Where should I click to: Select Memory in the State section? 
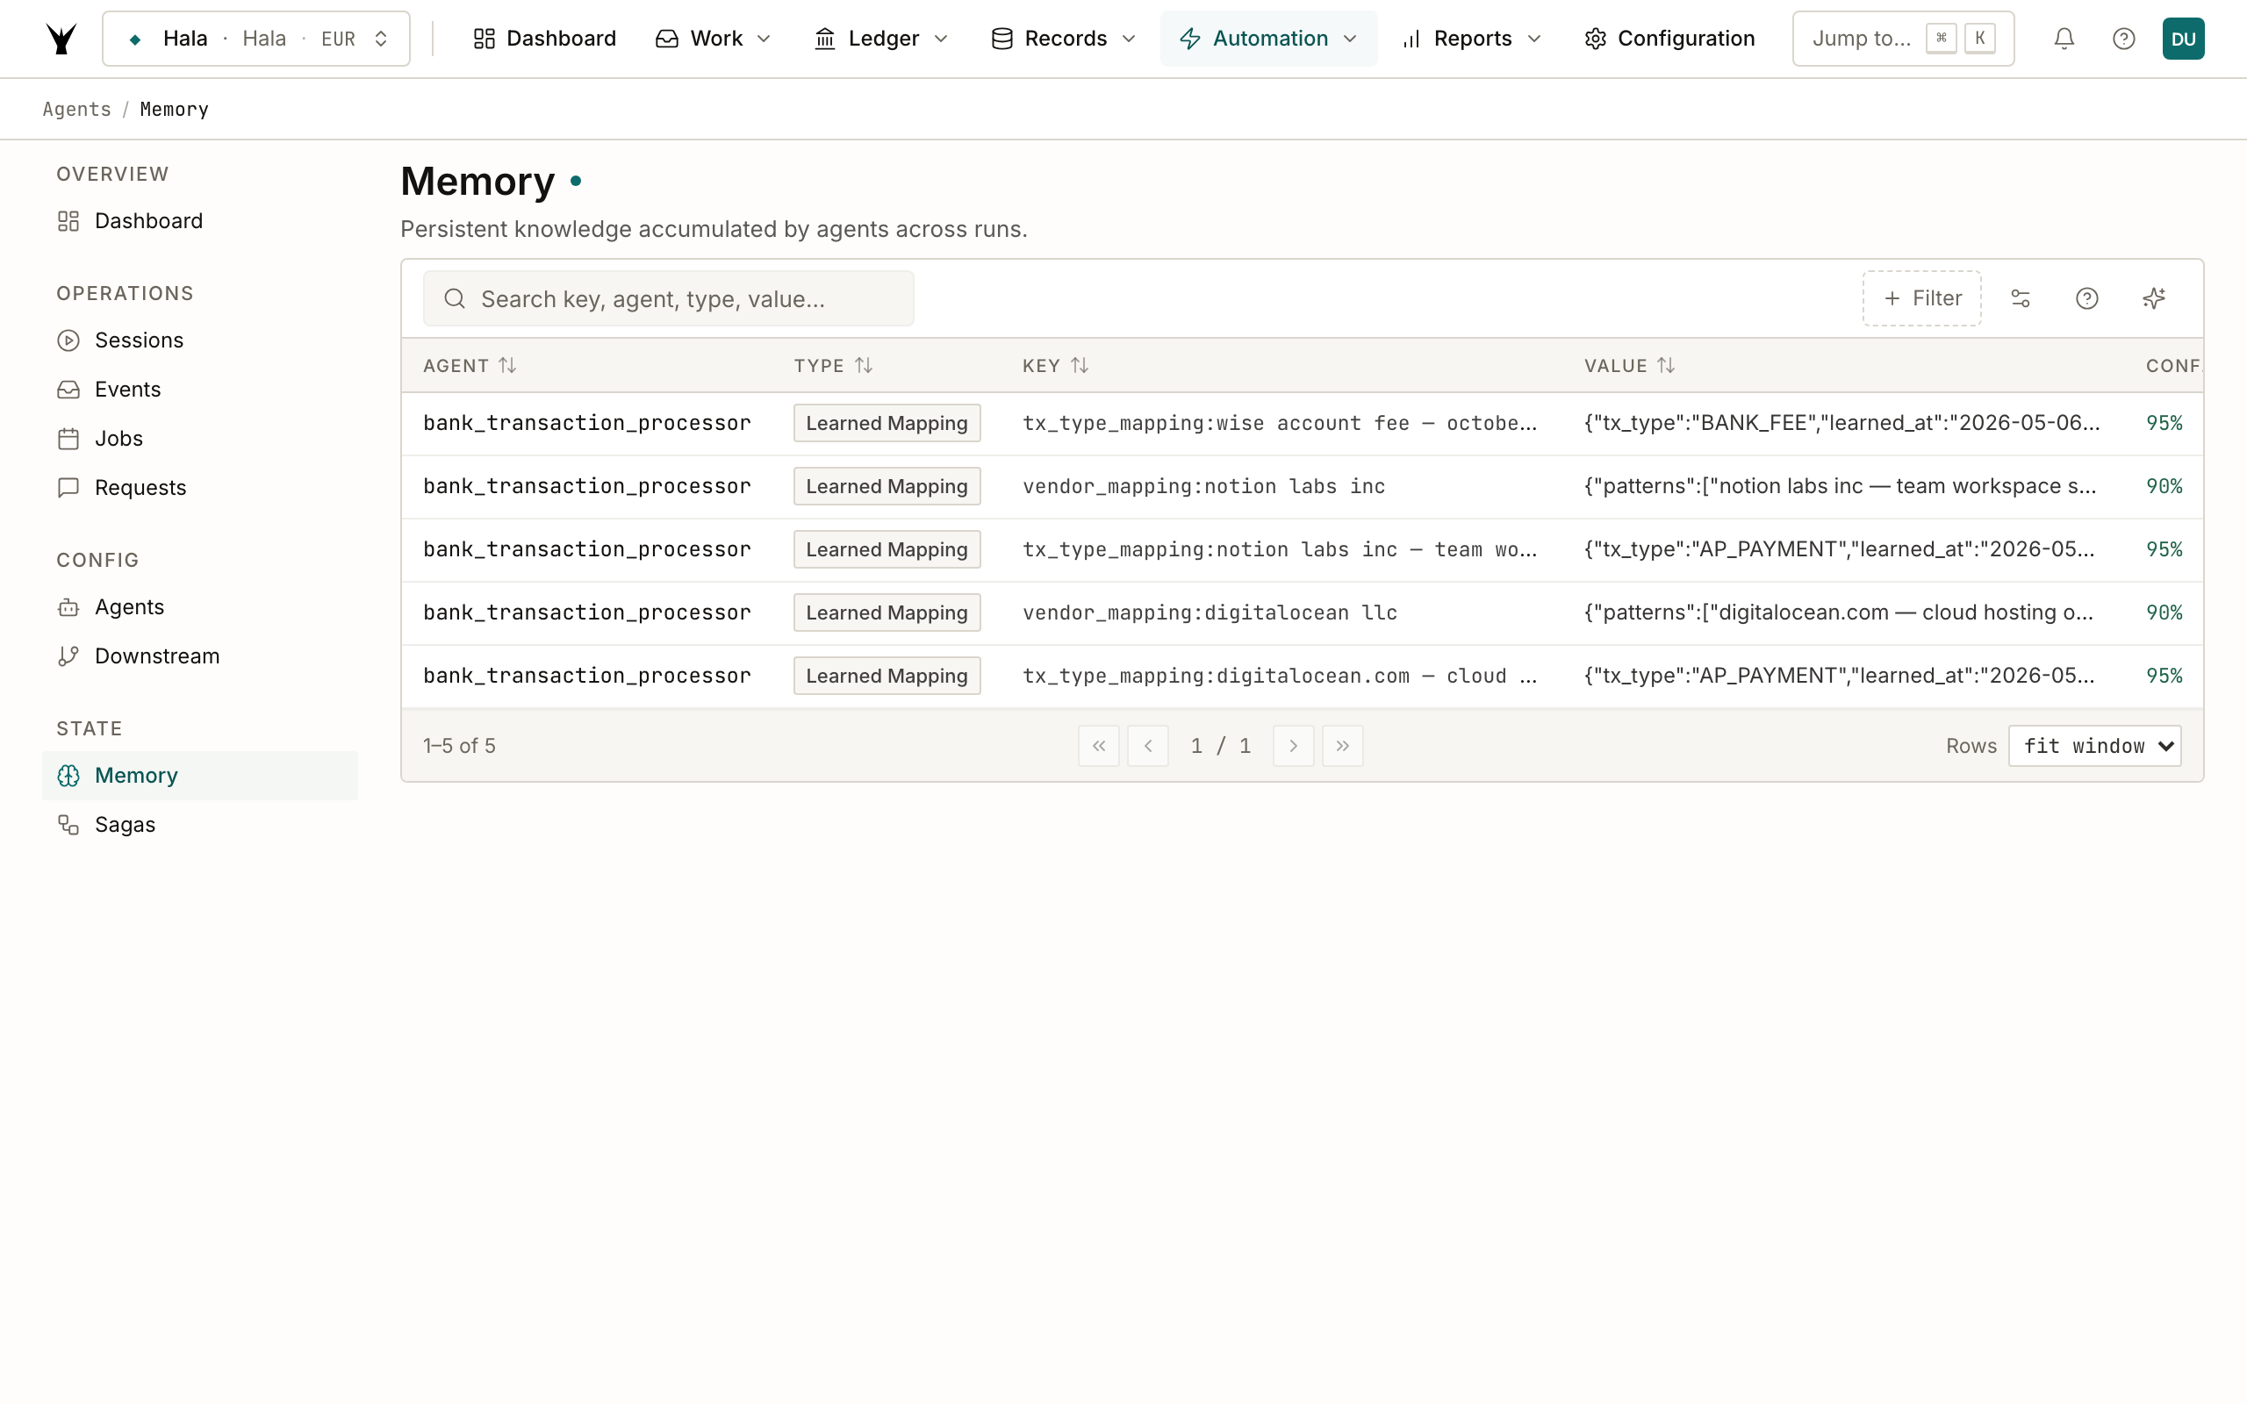point(199,776)
